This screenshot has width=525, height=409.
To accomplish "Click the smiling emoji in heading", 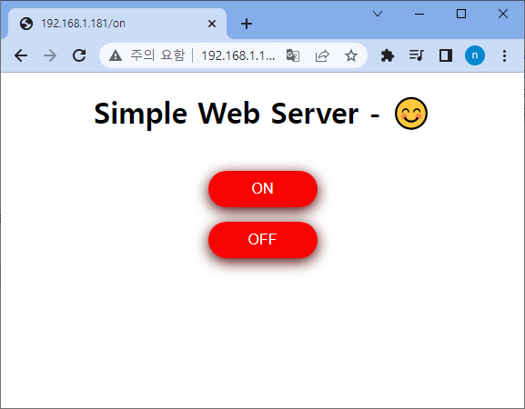I will point(411,114).
